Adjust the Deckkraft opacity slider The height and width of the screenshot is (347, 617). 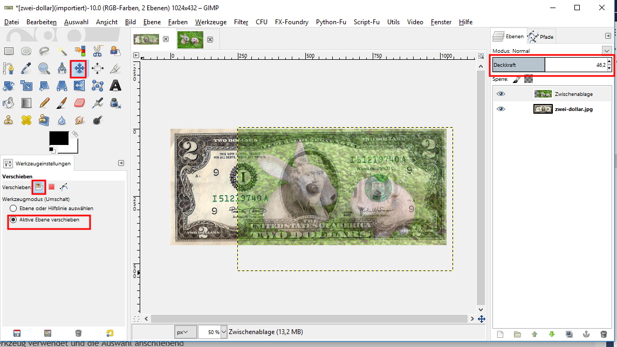550,65
